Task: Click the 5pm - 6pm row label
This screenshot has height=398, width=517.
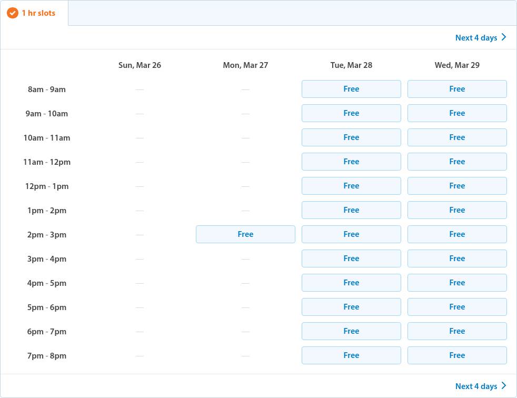Action: pos(47,307)
